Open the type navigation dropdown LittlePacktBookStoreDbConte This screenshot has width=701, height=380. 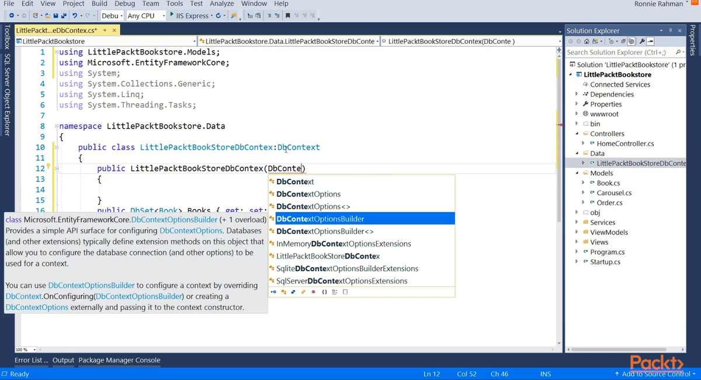(289, 42)
